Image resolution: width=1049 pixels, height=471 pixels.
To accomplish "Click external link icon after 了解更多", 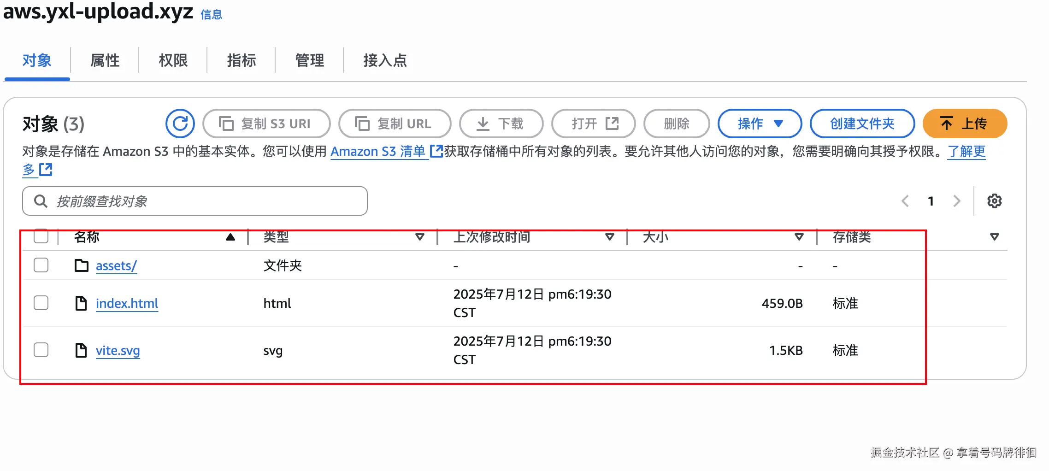I will 46,170.
